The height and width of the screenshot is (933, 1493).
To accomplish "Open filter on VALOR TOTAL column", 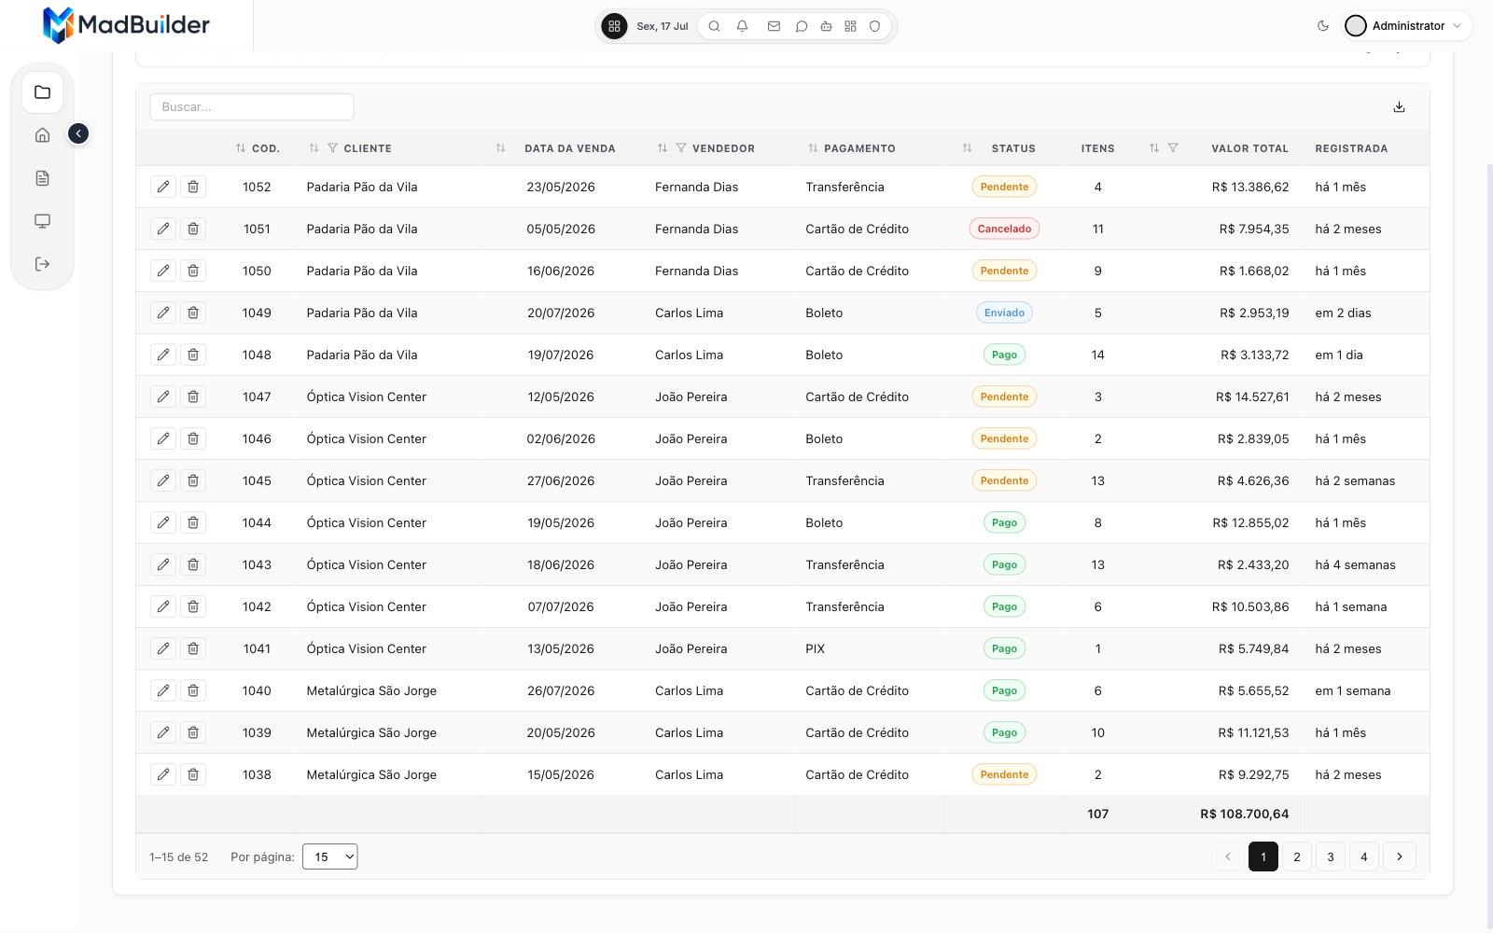I will click(1173, 148).
